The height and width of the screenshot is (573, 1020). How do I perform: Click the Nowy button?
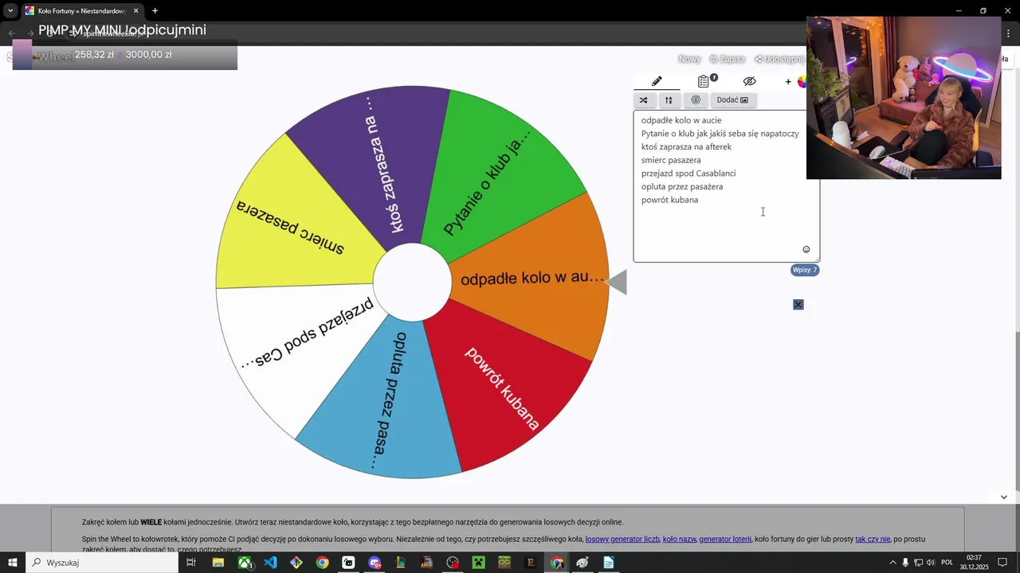coord(689,60)
